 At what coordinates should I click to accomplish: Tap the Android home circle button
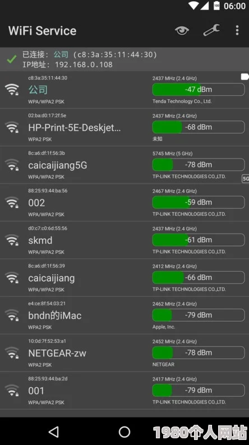tap(125, 432)
